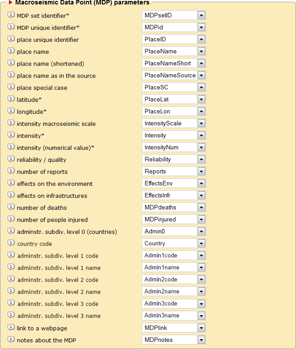Open info icon for country code
296x349 pixels.
click(11, 243)
